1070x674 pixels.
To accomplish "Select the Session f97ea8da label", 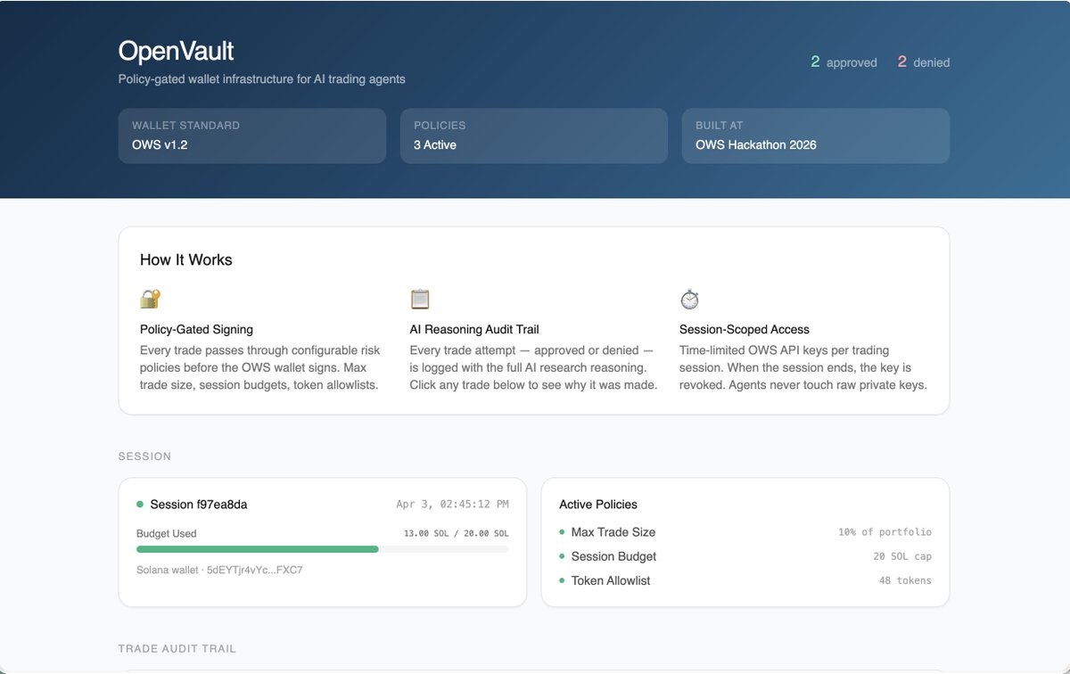I will [x=199, y=505].
